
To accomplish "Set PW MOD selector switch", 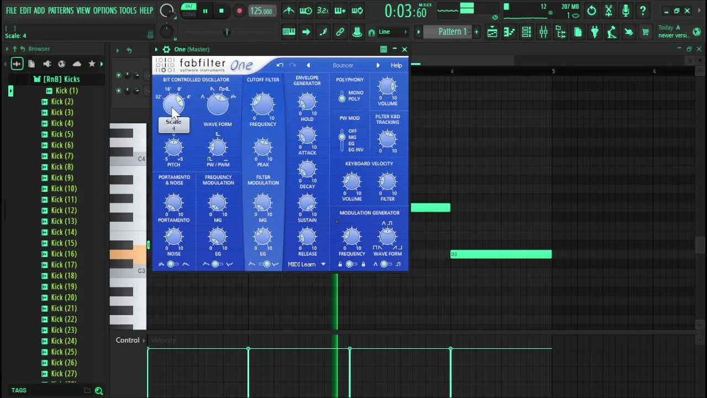I will 342,140.
